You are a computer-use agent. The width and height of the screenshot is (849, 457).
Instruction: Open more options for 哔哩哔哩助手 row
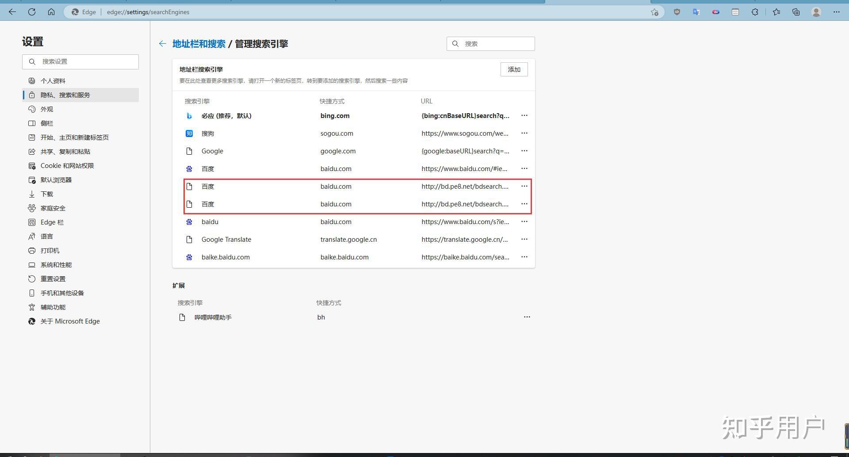coord(527,317)
